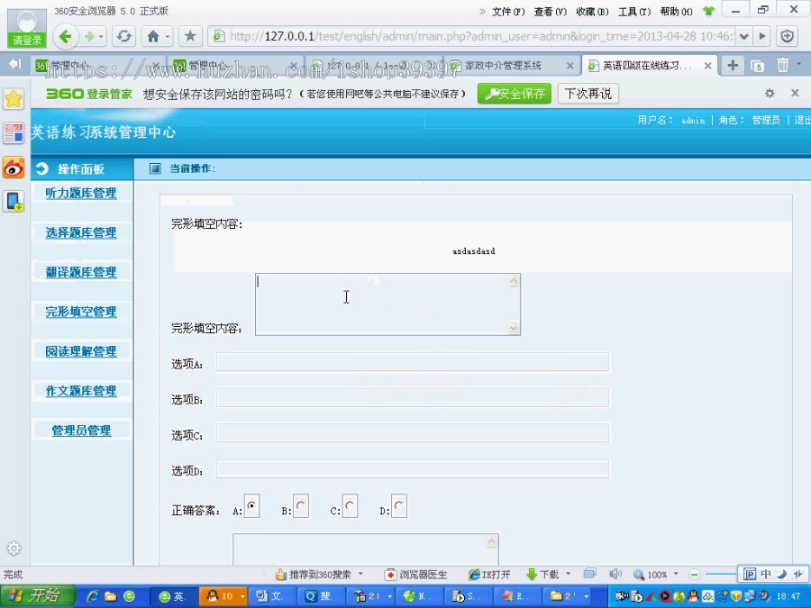Open sidebar settings gear at bottom left

tap(14, 548)
